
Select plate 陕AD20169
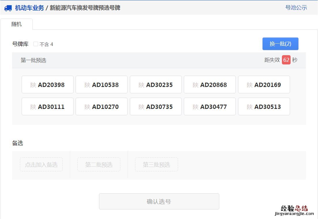click(x=264, y=84)
